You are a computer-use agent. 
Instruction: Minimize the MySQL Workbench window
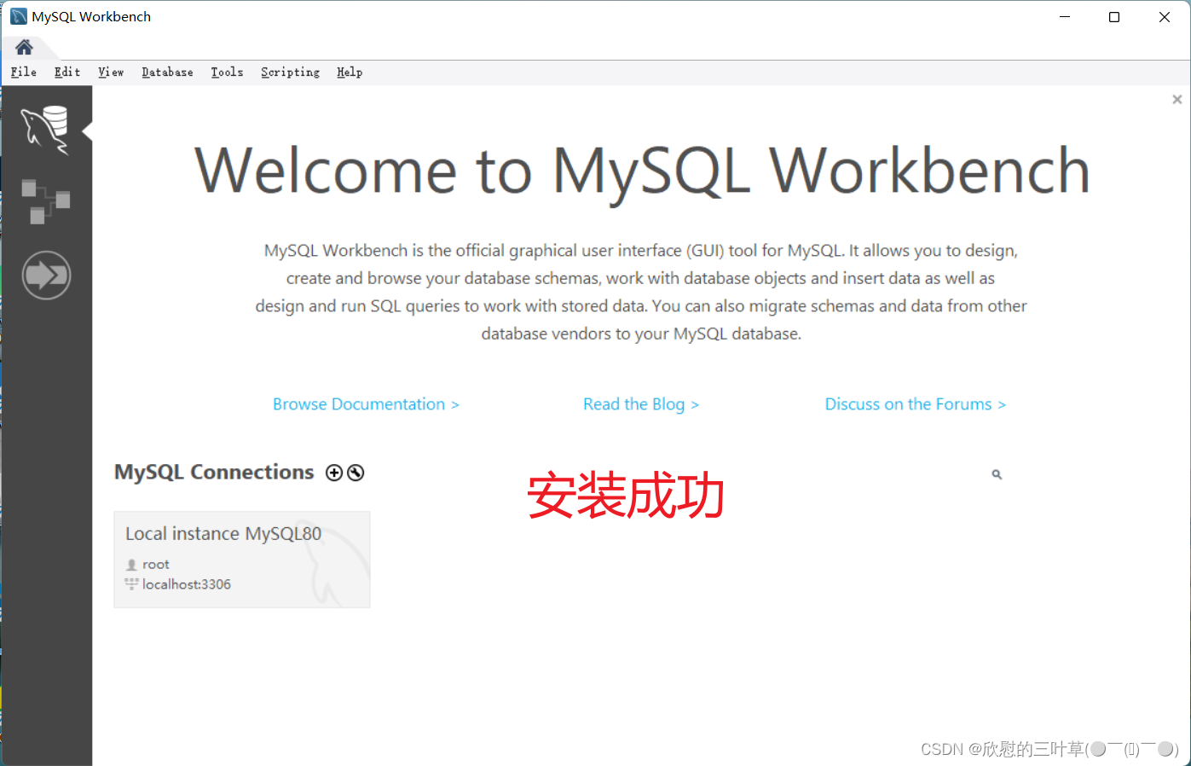1065,17
